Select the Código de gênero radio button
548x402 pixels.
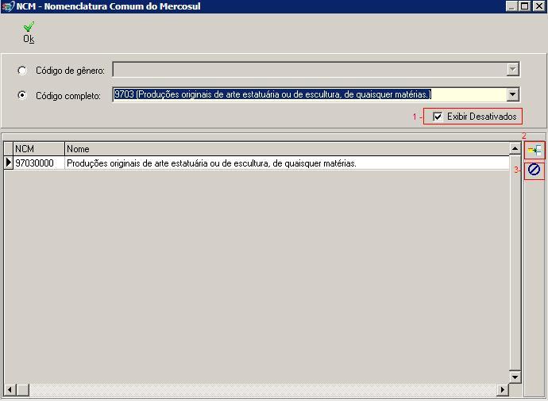click(x=22, y=71)
